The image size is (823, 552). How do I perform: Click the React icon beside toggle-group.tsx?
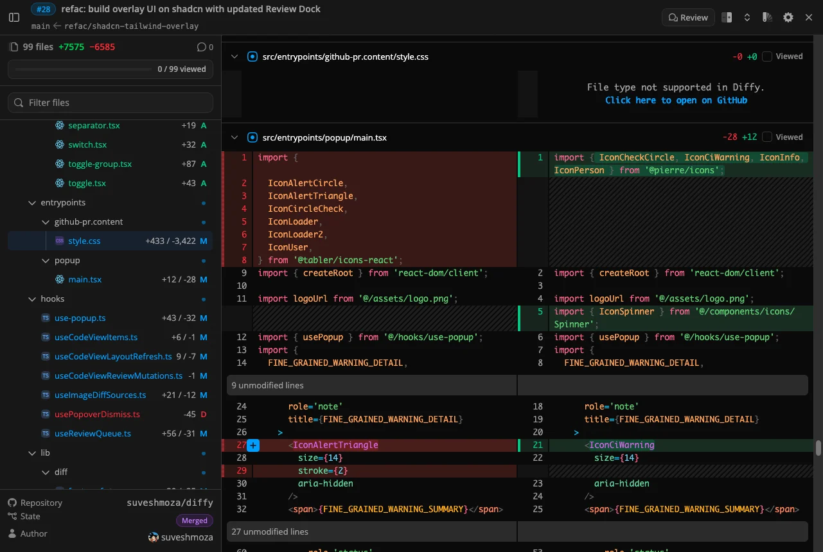[60, 164]
